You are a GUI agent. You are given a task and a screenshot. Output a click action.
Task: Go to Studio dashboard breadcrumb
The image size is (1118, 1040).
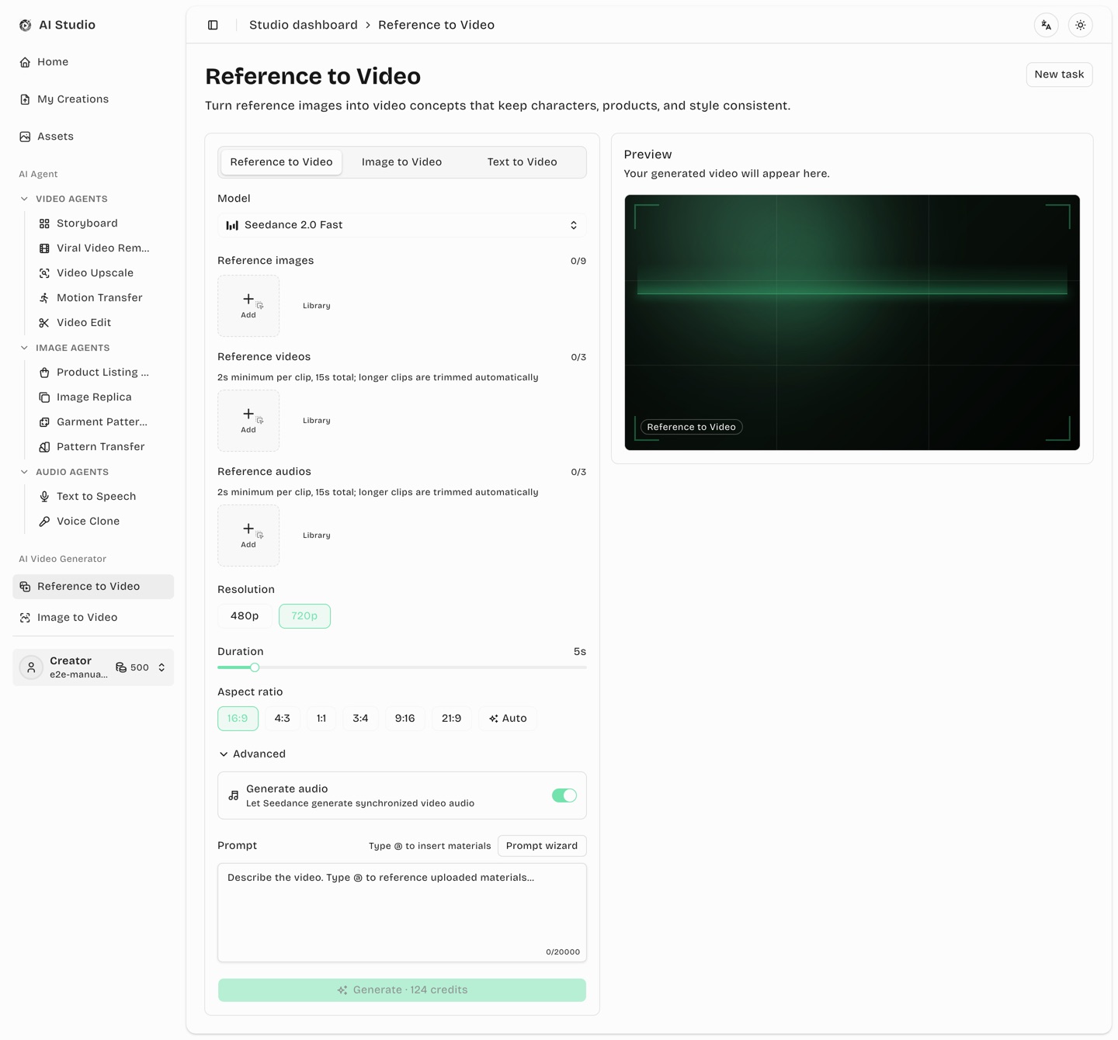pyautogui.click(x=304, y=25)
